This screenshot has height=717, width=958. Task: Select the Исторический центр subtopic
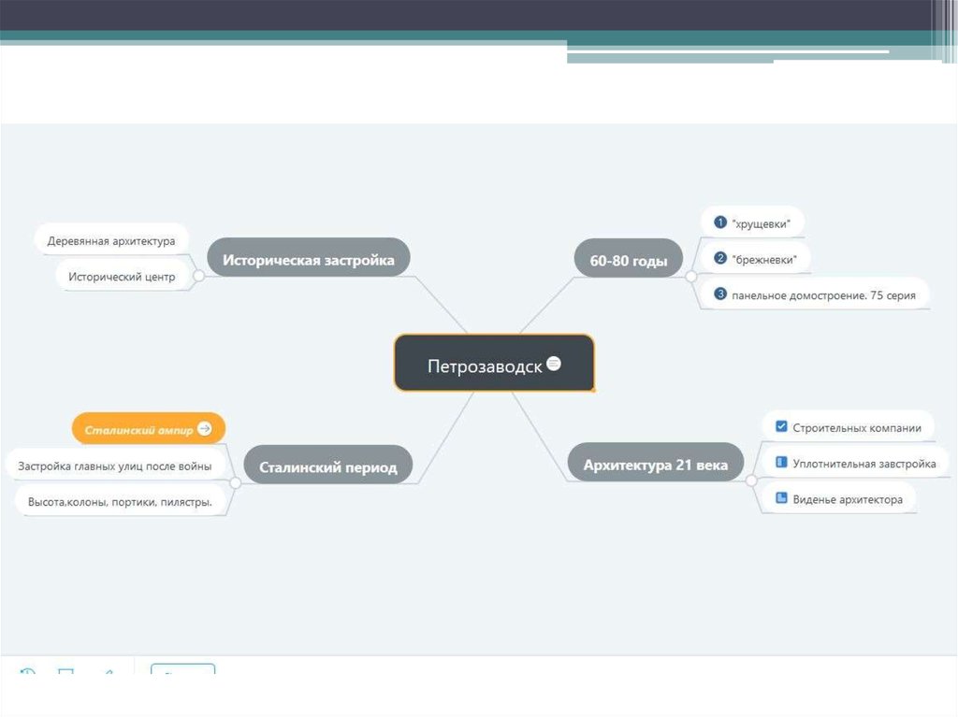click(x=121, y=277)
